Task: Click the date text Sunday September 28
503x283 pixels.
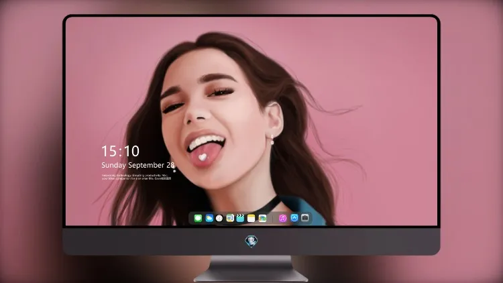Action: 137,165
